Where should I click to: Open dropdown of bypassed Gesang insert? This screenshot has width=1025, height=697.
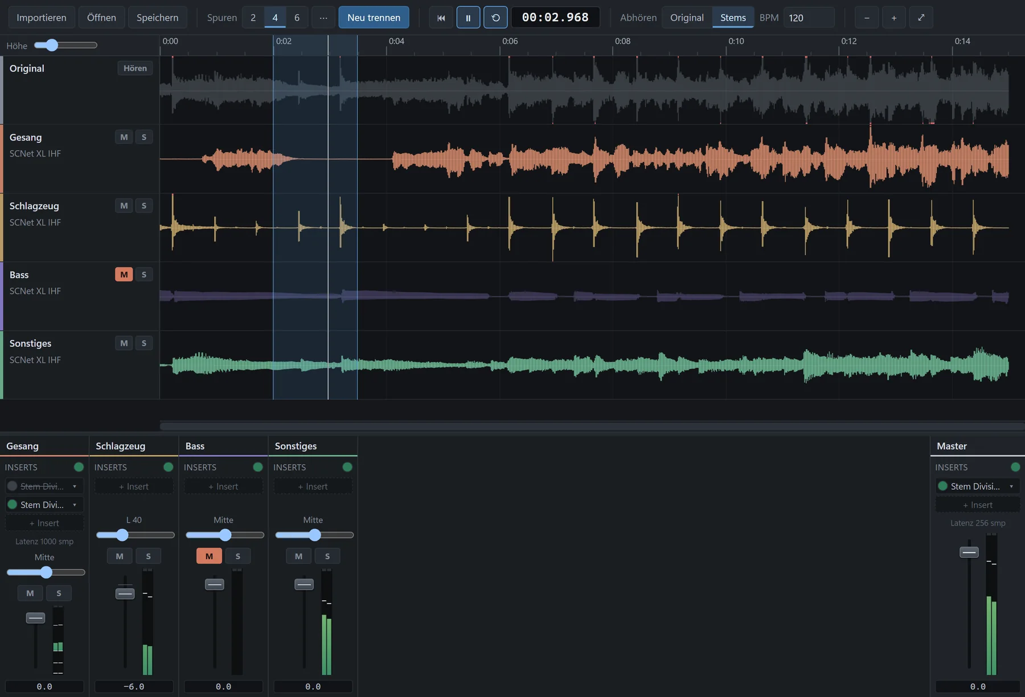(75, 486)
